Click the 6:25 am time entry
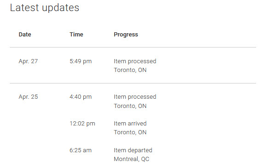 pyautogui.click(x=81, y=150)
